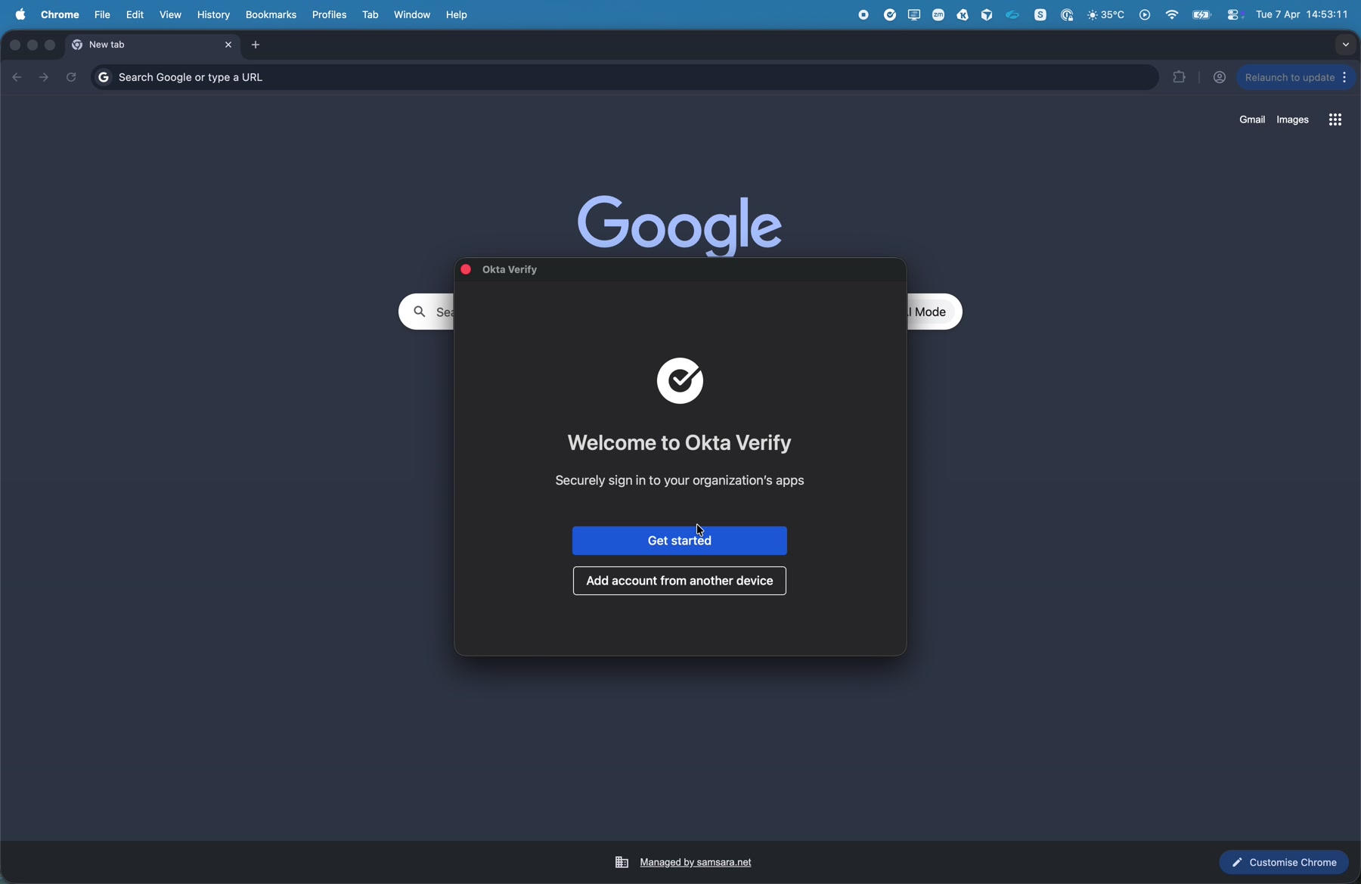Click the play circle menu bar icon
1361x884 pixels.
pos(1145,14)
